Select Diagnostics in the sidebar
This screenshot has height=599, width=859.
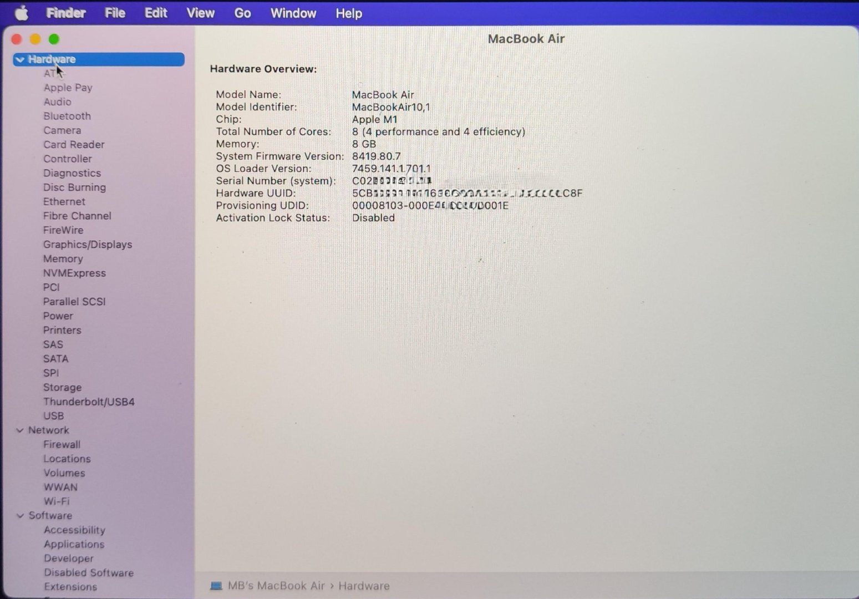pos(72,173)
